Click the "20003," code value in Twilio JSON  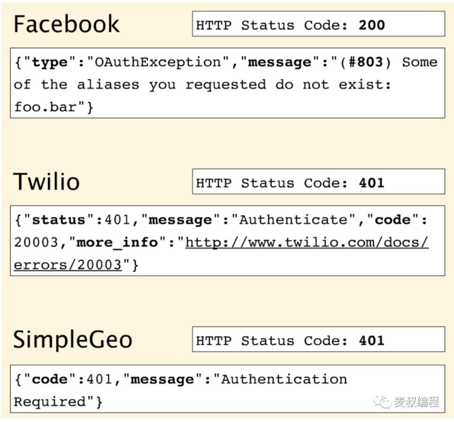click(x=41, y=242)
